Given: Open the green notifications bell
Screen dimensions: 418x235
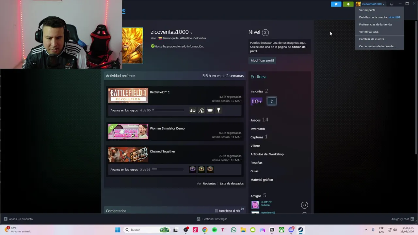Looking at the screenshot, I should pos(348,4).
